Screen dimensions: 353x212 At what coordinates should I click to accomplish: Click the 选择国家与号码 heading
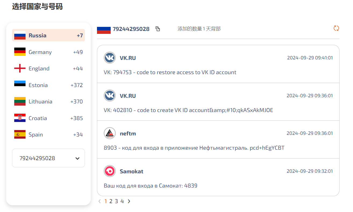pos(37,6)
